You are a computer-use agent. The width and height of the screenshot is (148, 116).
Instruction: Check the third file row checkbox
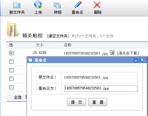pos(11,70)
